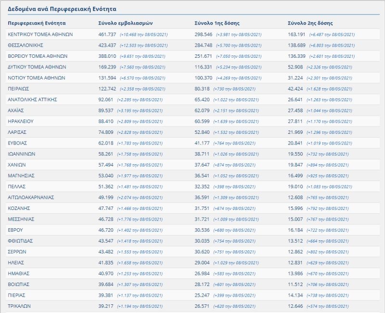Screen dimensions: 385x313
Task: Click the 'Σύνολο 1ης δόσης' column header
Action: click(x=217, y=23)
